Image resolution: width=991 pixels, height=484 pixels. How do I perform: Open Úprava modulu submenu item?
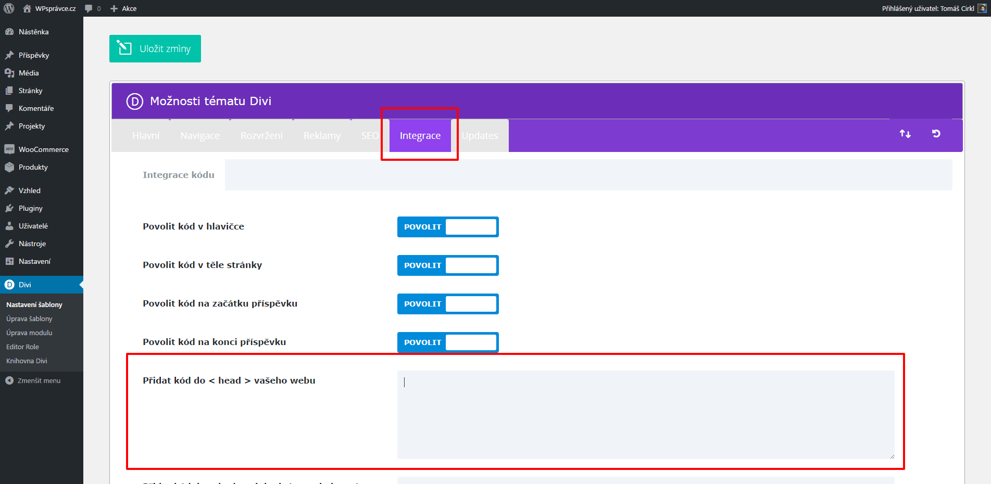pos(29,333)
